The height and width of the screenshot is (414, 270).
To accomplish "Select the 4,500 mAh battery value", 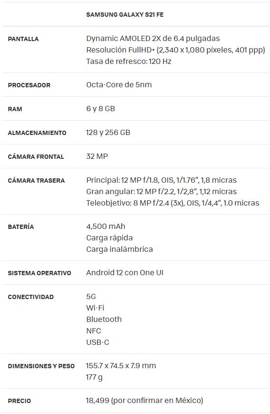I will [106, 226].
